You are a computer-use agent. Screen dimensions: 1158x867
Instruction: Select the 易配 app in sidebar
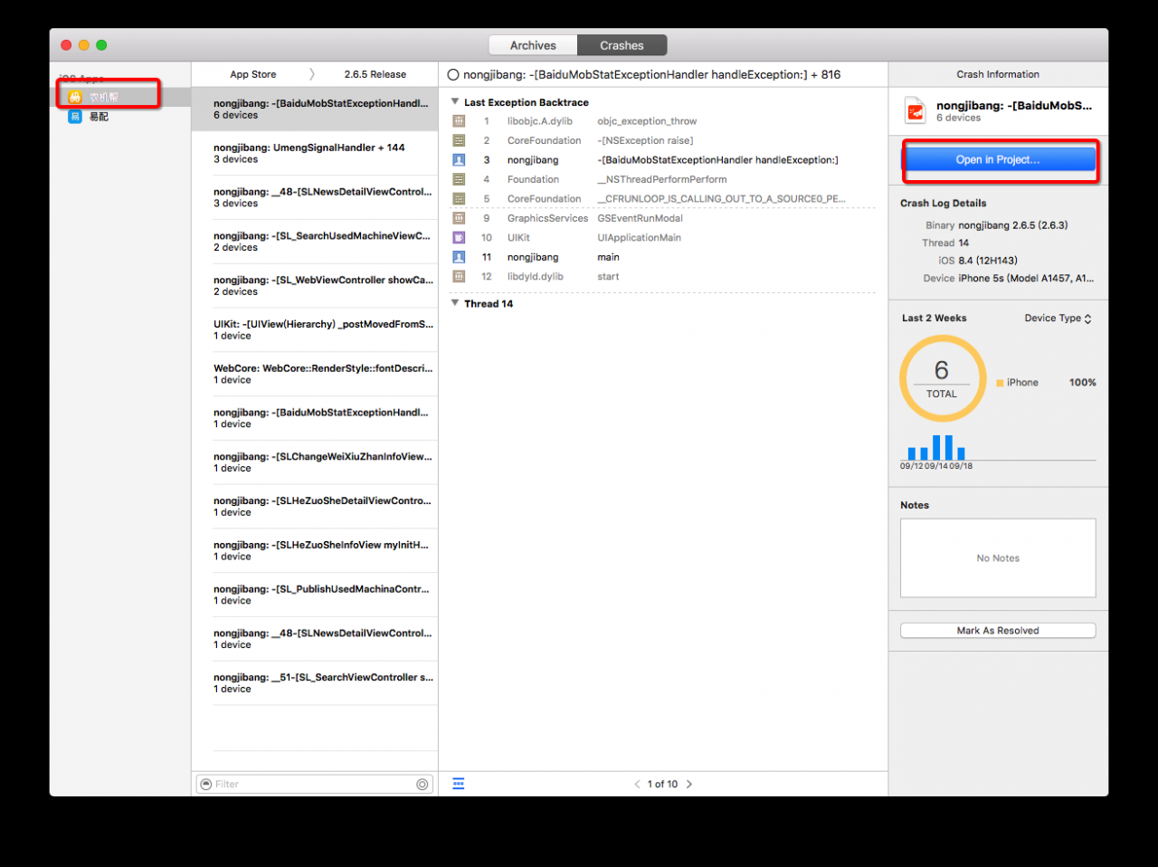click(x=120, y=117)
